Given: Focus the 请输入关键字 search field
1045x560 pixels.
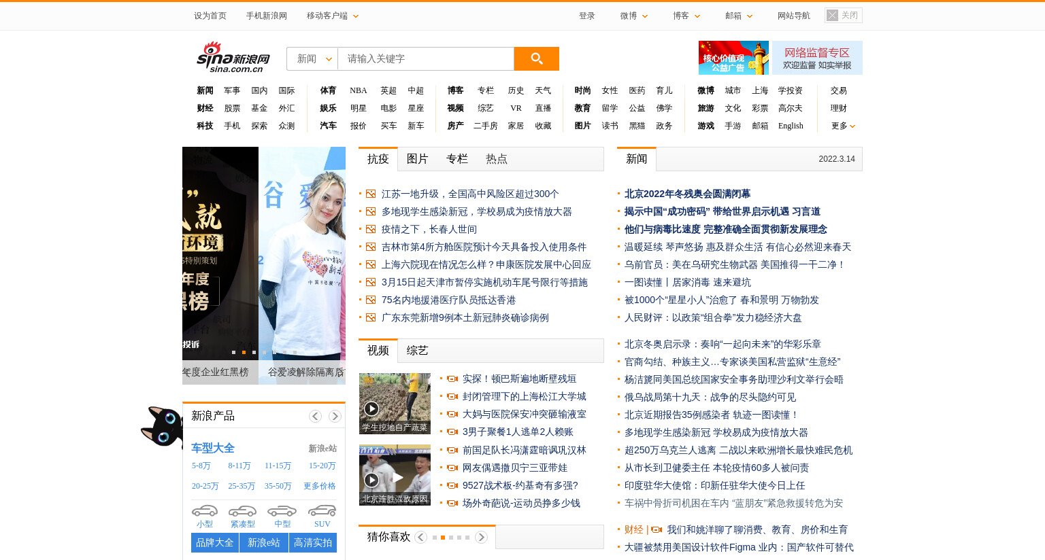Looking at the screenshot, I should click(426, 58).
